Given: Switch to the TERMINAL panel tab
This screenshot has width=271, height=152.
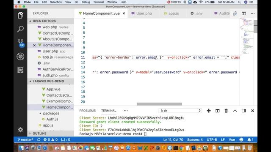Looking at the screenshot, I should (109, 111).
